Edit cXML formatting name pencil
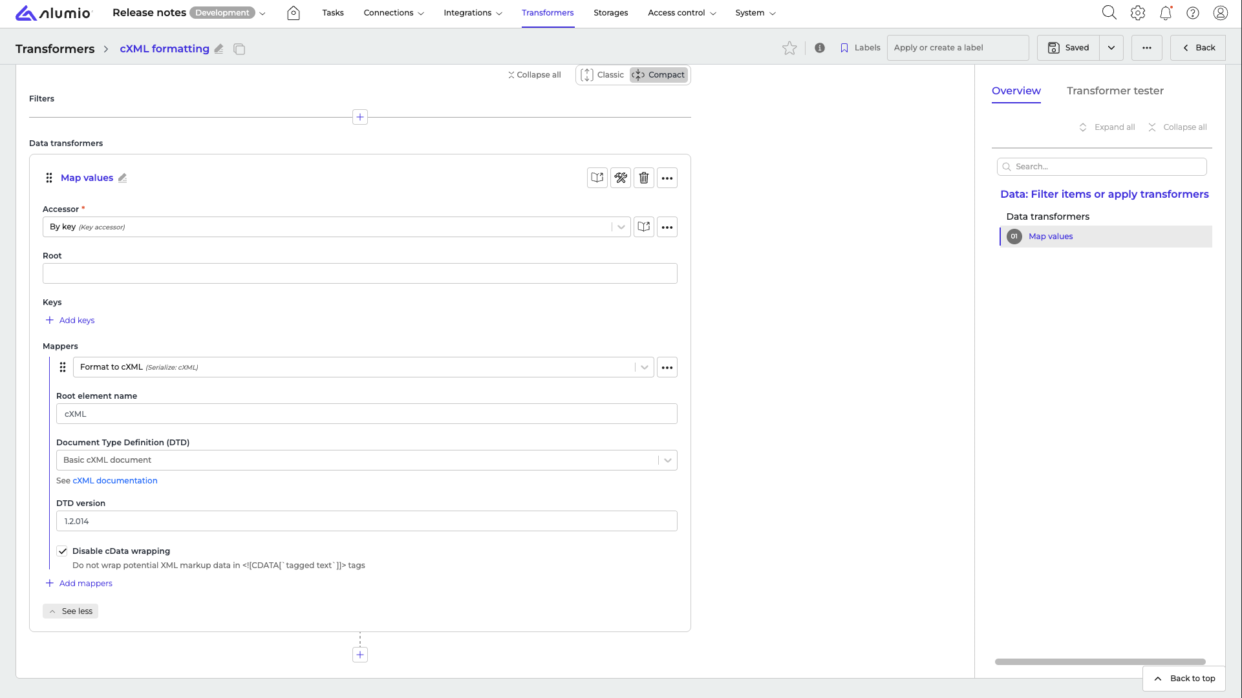This screenshot has height=698, width=1242. (x=219, y=48)
